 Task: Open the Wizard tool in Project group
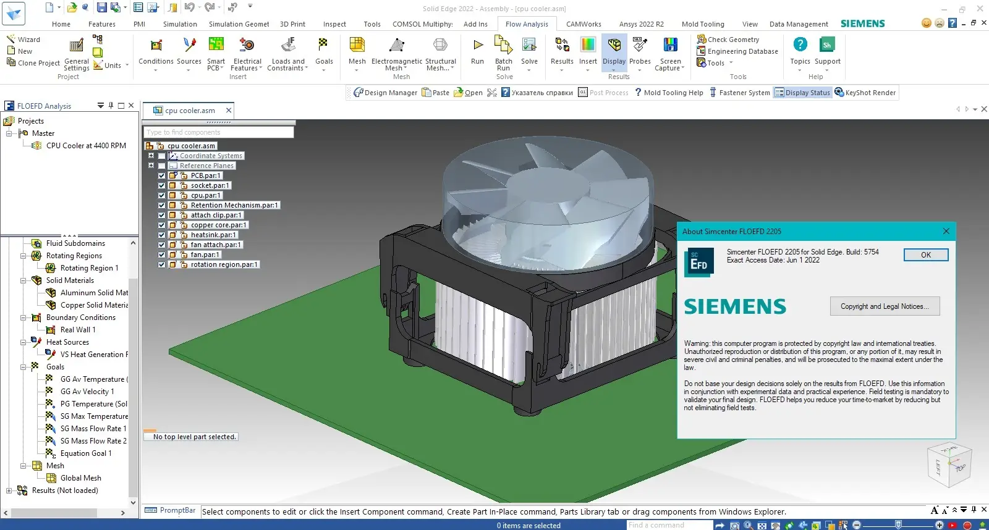pos(23,40)
